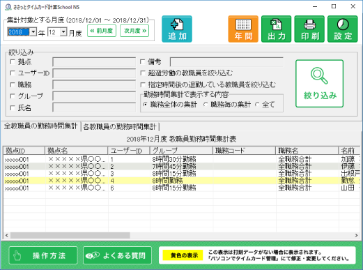Click the 備考 filter text field
This screenshot has width=363, height=270.
[226, 62]
